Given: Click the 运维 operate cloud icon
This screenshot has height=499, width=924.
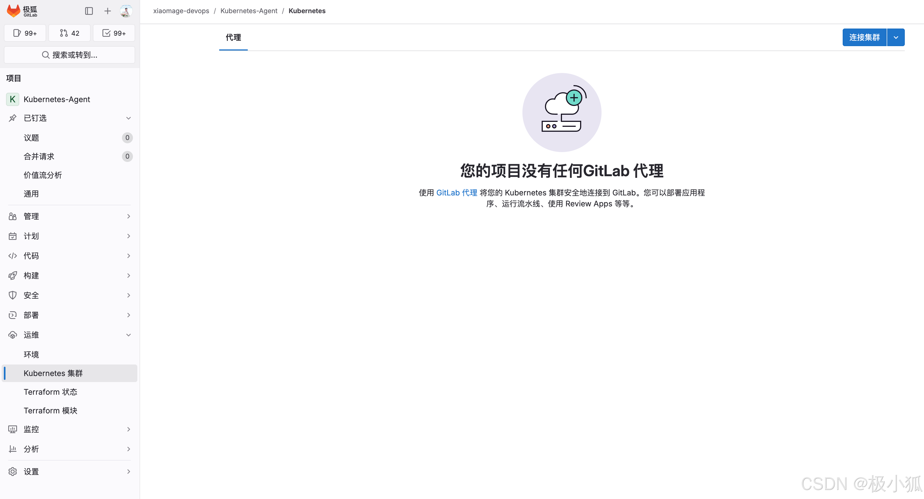Looking at the screenshot, I should (13, 335).
